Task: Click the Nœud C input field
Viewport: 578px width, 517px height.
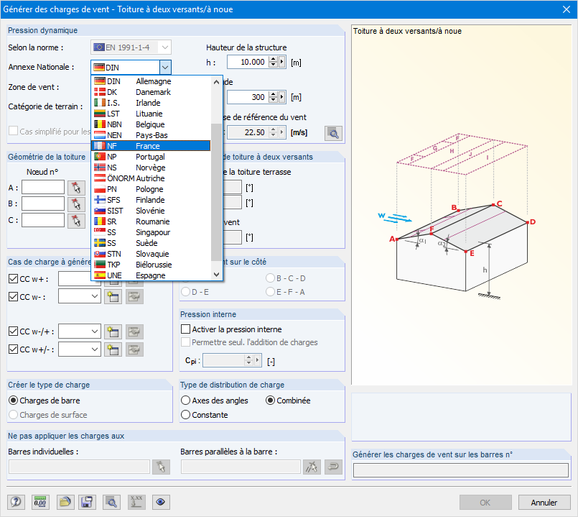Action: [43, 220]
